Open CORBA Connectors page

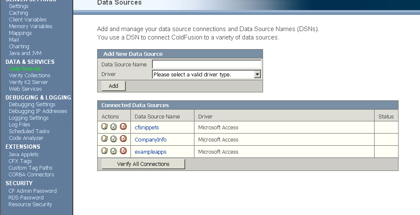(x=31, y=174)
